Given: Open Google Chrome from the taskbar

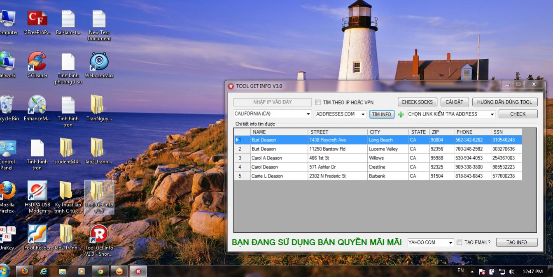Looking at the screenshot, I should point(100,271).
